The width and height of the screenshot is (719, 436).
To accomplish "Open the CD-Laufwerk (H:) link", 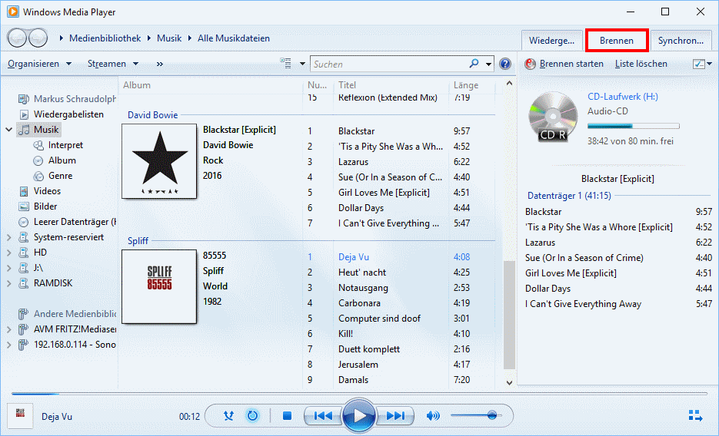I will (623, 97).
